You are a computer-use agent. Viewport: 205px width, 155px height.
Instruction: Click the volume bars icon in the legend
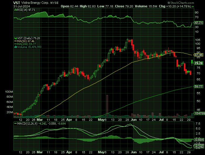(16, 47)
